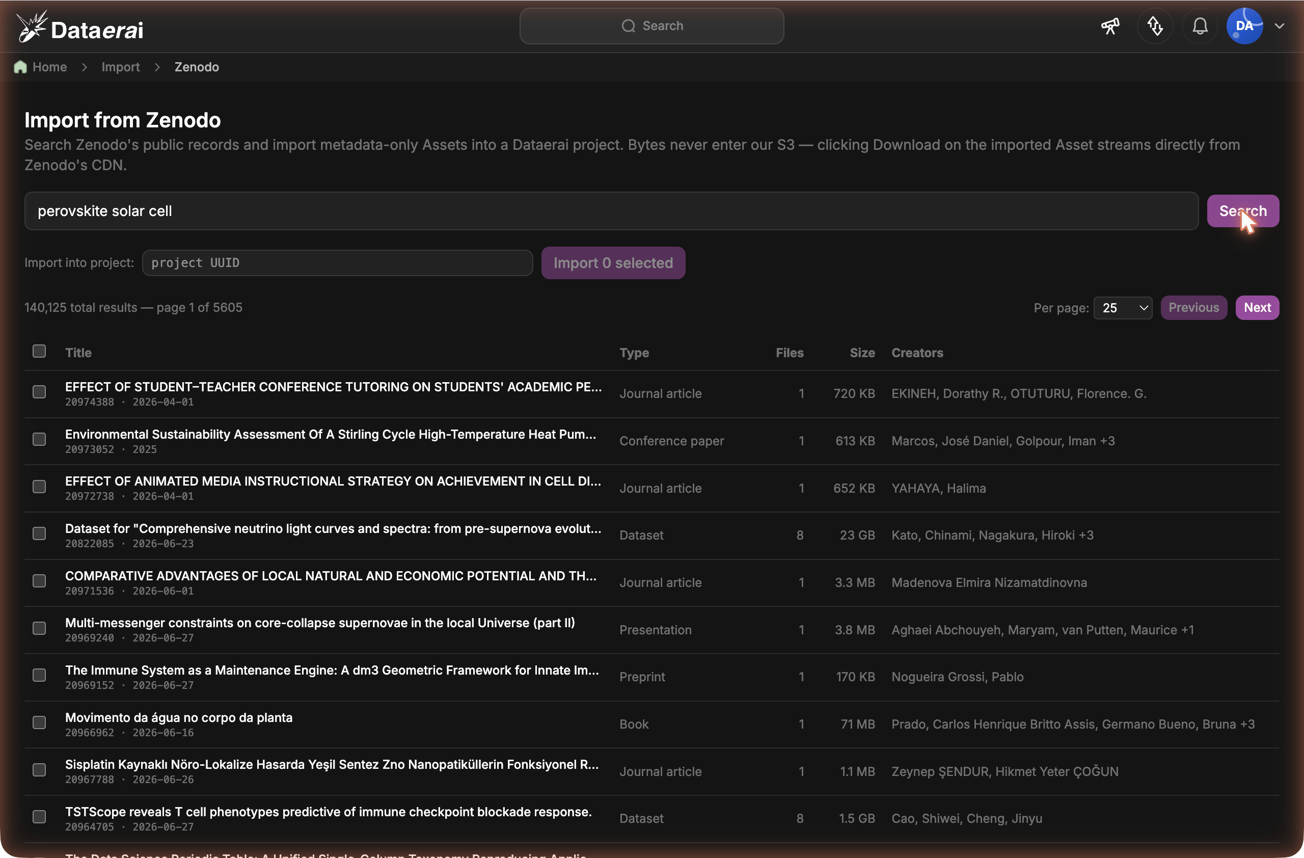The height and width of the screenshot is (858, 1304).
Task: Select the Stirling Cycle Heat Pump record checkbox
Action: click(39, 439)
